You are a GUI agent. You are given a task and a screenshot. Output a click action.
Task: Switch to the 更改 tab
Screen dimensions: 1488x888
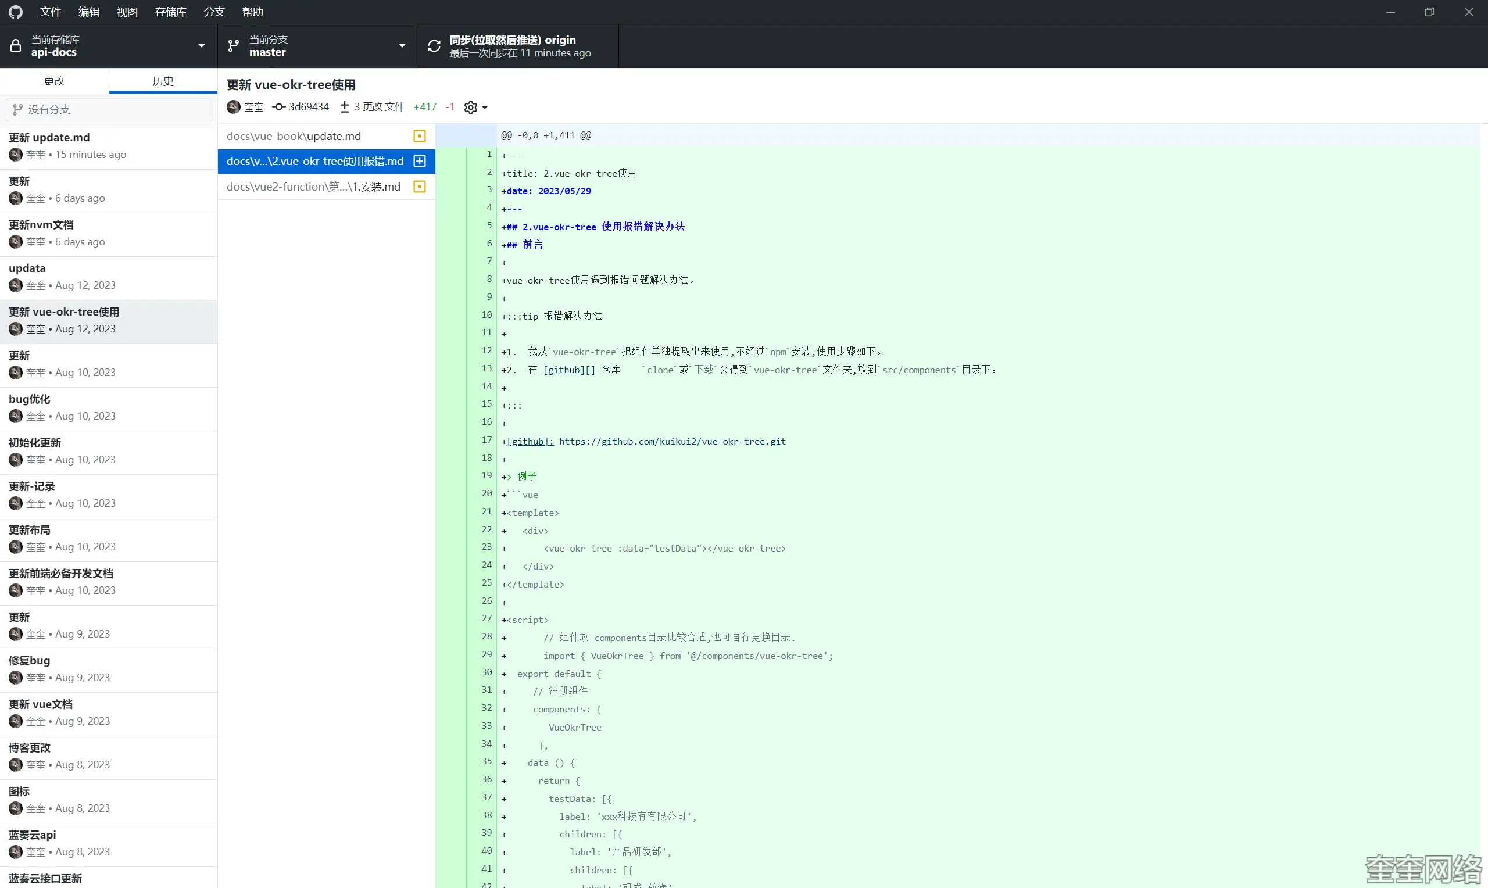[x=55, y=81]
